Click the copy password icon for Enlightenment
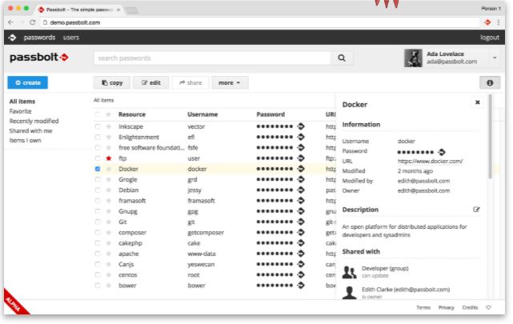Image resolution: width=513 pixels, height=324 pixels. [x=301, y=137]
